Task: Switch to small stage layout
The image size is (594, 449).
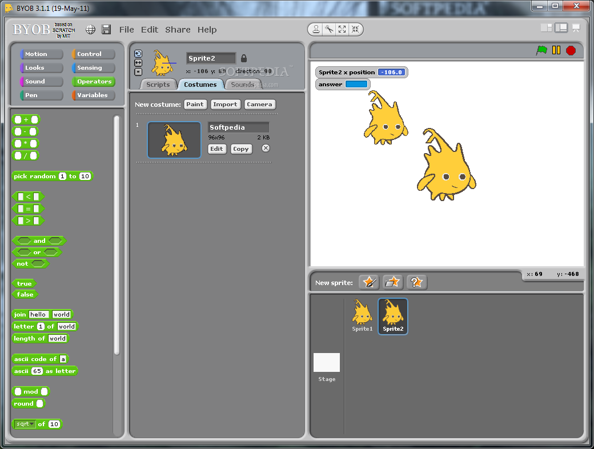Action: click(x=546, y=27)
